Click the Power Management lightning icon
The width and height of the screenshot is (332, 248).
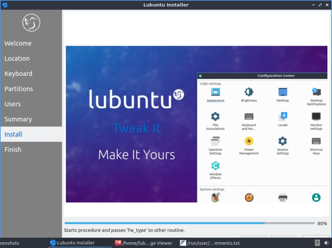(249, 141)
